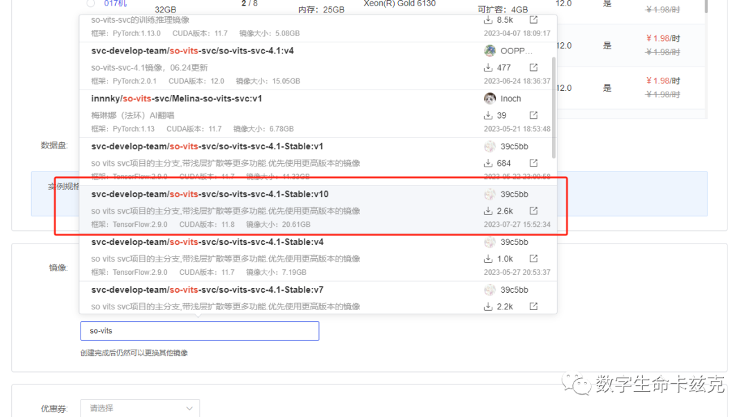Open external link icon for 4.1-Stable:v10 image
This screenshot has height=417, width=749.
click(533, 211)
